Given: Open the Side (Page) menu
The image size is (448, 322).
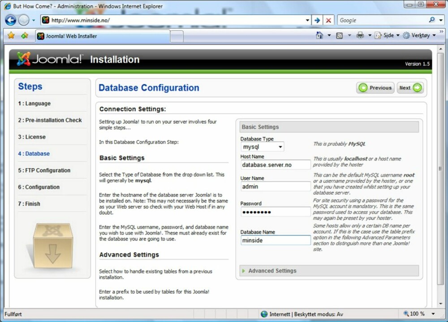Looking at the screenshot, I should coord(387,35).
